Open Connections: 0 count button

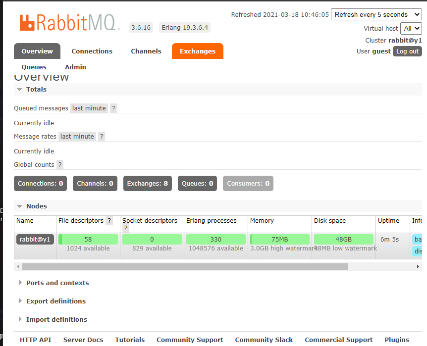click(40, 184)
